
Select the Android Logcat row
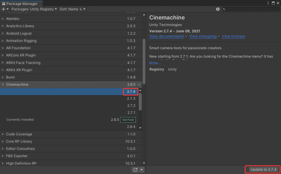(71, 34)
